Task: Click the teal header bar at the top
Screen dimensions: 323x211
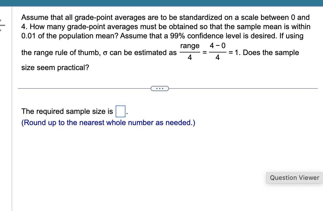Action: 161,3
